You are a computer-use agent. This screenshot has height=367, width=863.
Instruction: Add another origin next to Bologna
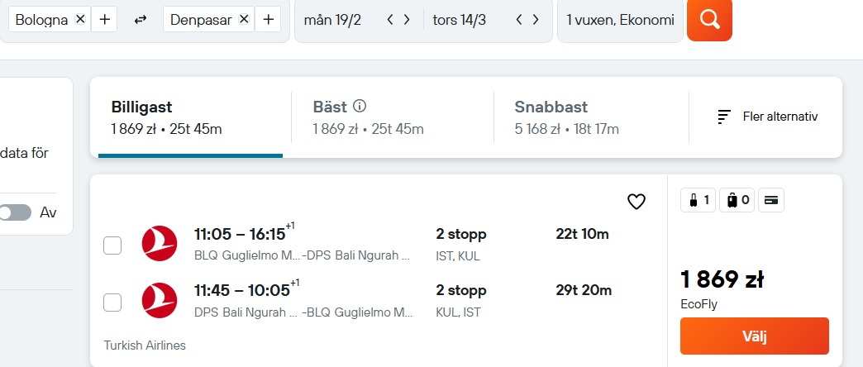[104, 20]
